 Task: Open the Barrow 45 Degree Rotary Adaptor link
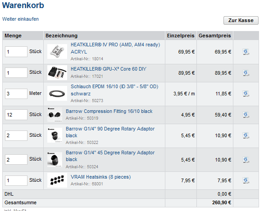pyautogui.click(x=110, y=156)
